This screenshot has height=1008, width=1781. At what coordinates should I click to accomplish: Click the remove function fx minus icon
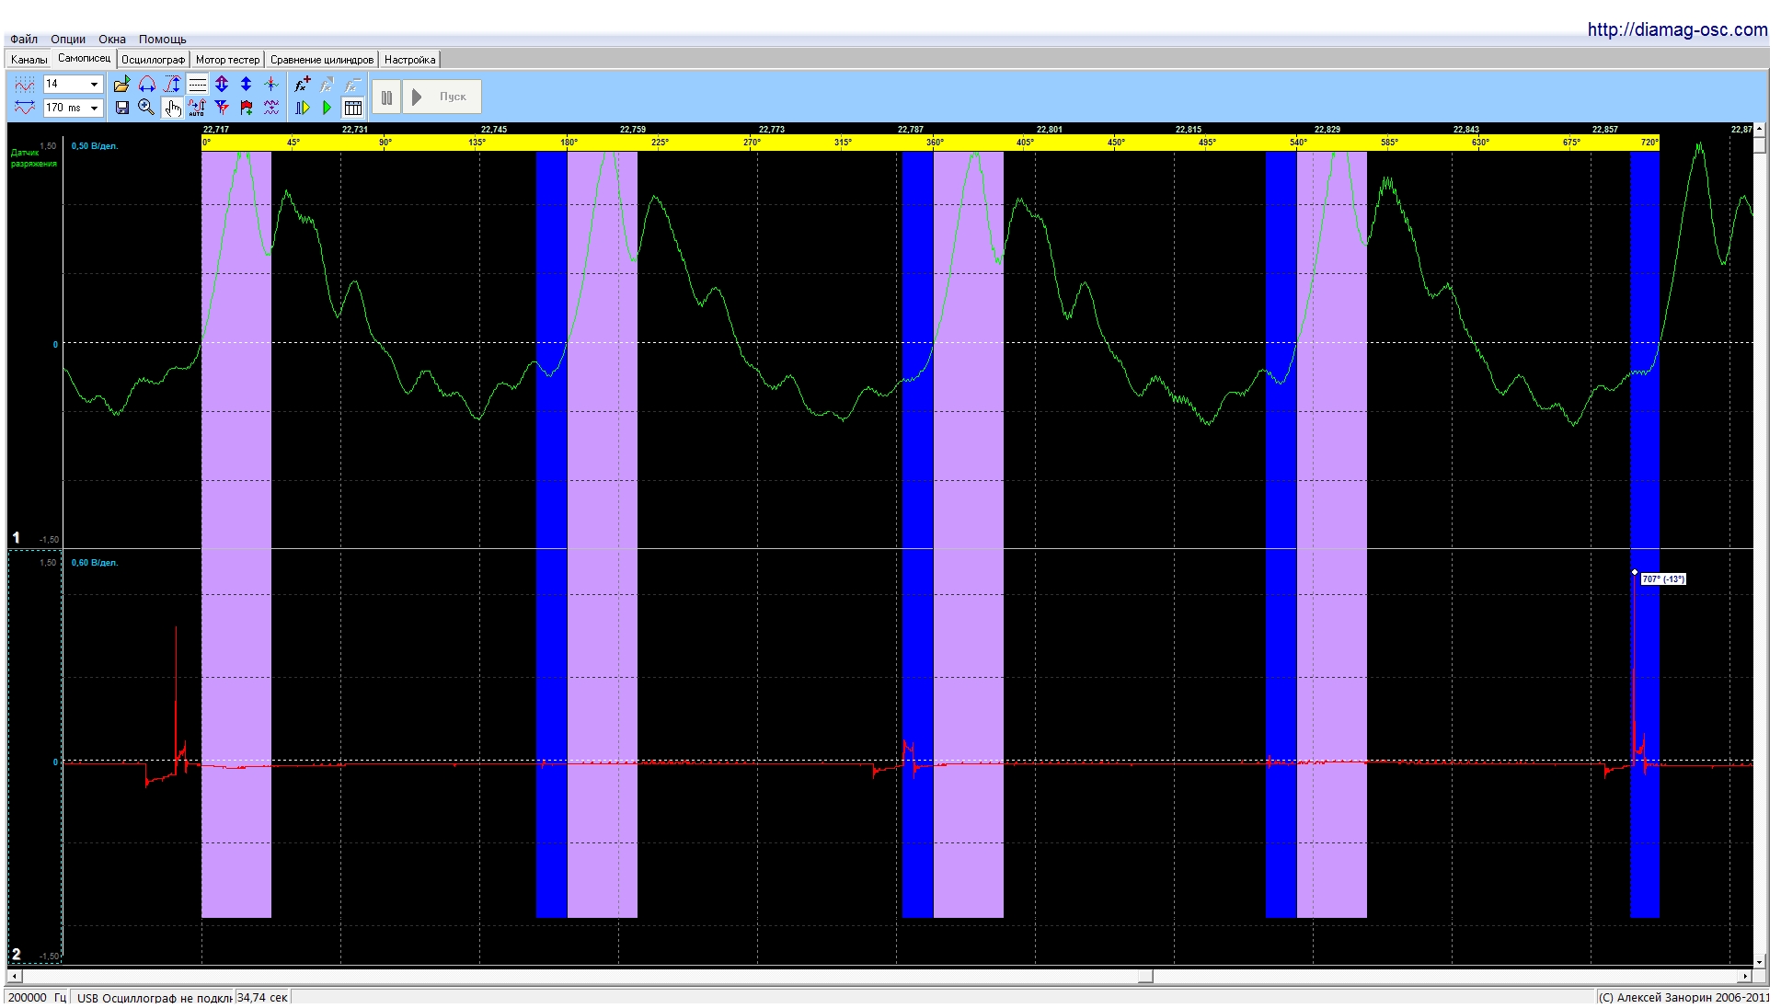coord(351,85)
